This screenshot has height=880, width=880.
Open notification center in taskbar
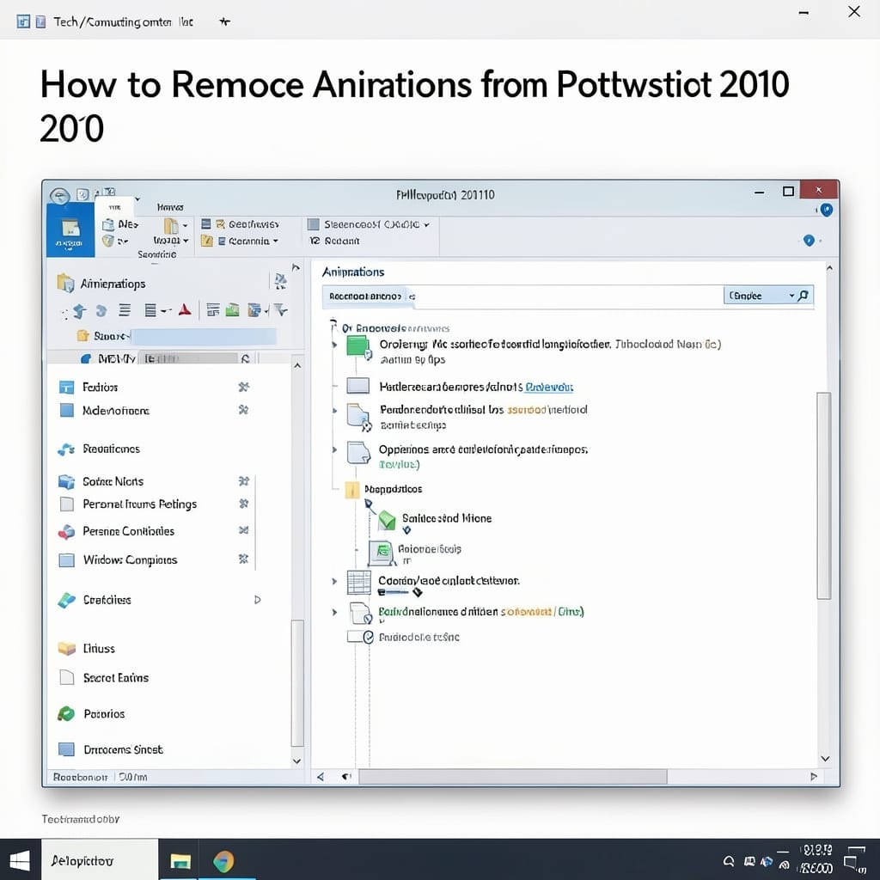(x=855, y=859)
